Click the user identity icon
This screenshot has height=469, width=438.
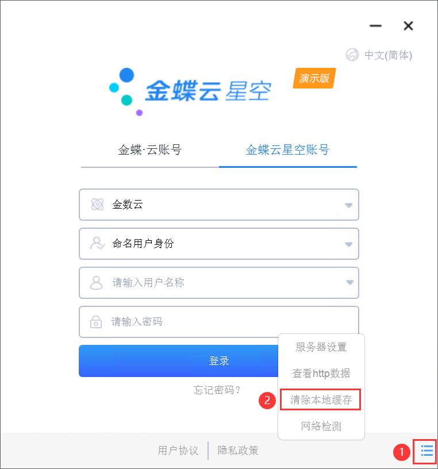click(x=97, y=244)
